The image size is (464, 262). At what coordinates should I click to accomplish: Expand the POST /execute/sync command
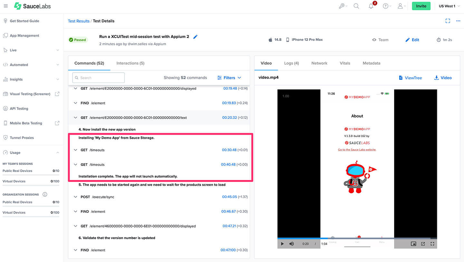pos(75,197)
